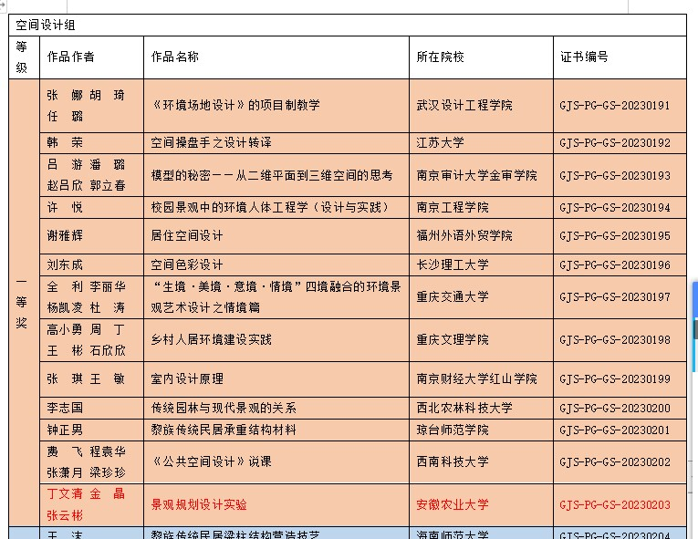
Task: Click the 长沙理工大学 school cell
Action: pos(453,265)
